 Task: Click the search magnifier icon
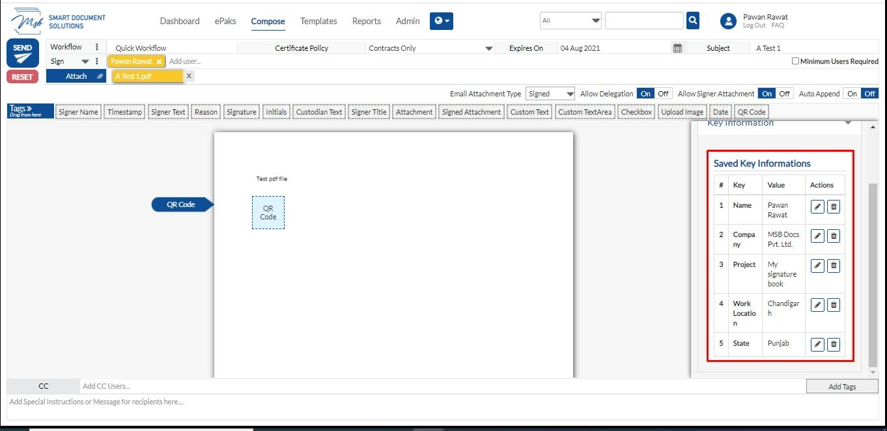(x=693, y=21)
